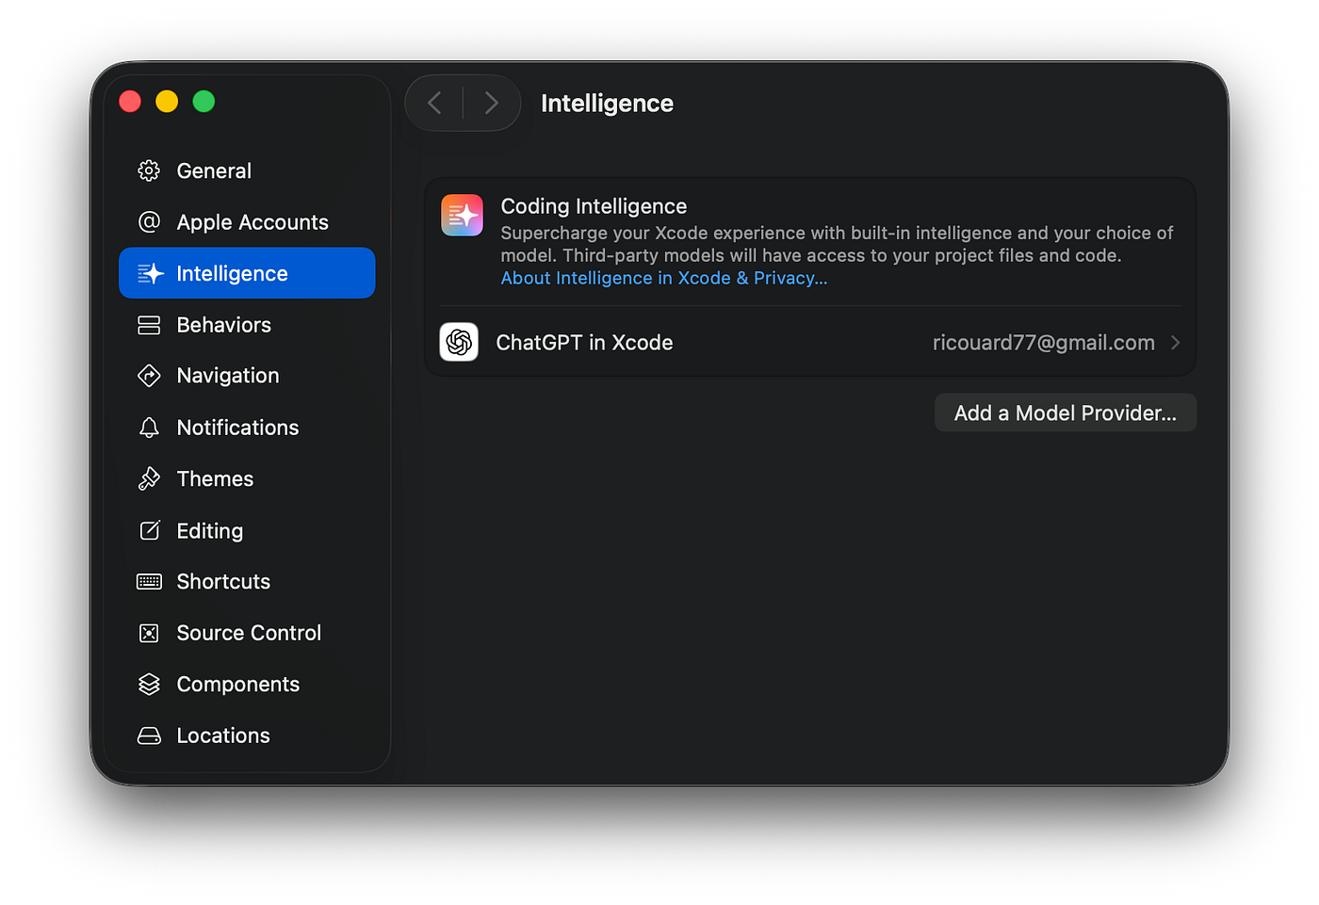
Task: Click the Components layers icon
Action: pyautogui.click(x=149, y=685)
